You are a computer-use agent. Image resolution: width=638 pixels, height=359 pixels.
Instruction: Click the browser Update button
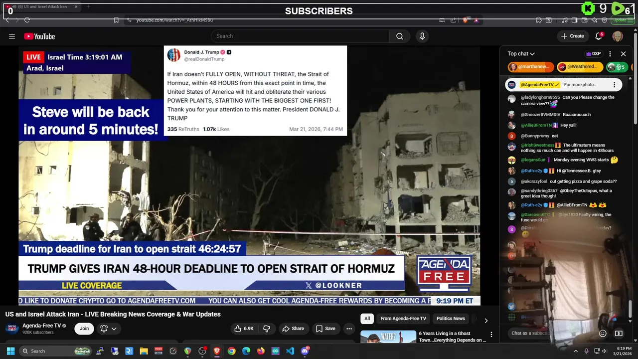click(622, 20)
